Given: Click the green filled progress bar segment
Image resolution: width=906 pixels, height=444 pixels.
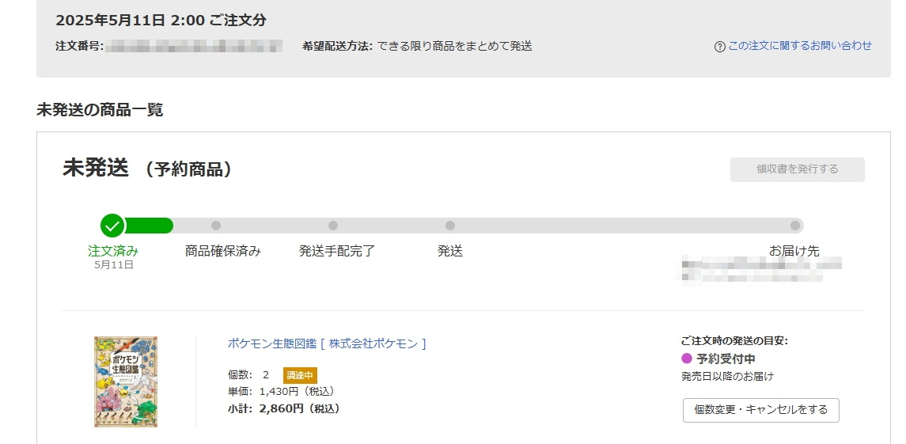Looking at the screenshot, I should 149,226.
